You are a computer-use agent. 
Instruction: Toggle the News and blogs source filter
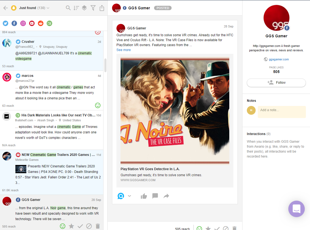tap(49, 23)
